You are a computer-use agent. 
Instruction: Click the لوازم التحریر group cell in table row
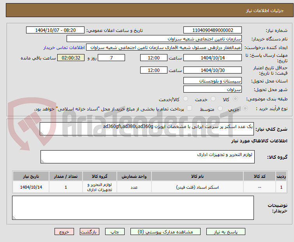click(100, 187)
